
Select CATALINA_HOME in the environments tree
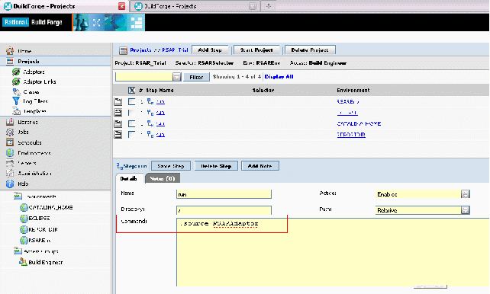[x=50, y=207]
